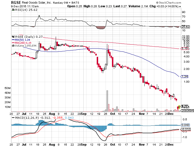
Task: Click the 0.043 MACD histogram value tag
Action: tap(185, 125)
